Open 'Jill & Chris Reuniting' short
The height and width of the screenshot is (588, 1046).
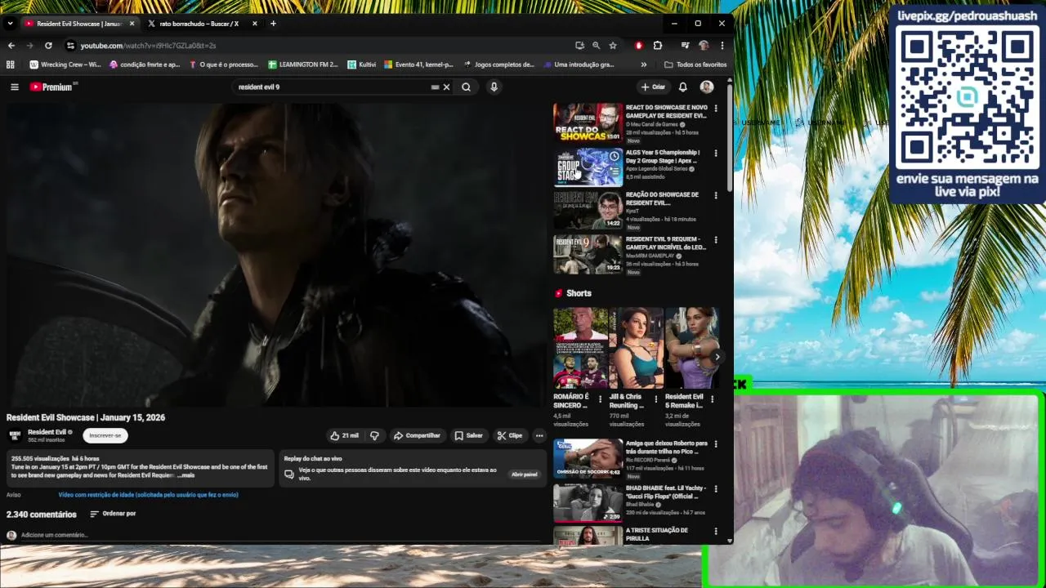click(637, 348)
